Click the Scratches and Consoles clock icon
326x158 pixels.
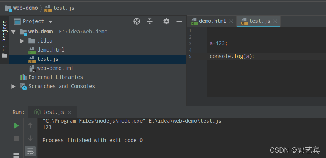23,87
